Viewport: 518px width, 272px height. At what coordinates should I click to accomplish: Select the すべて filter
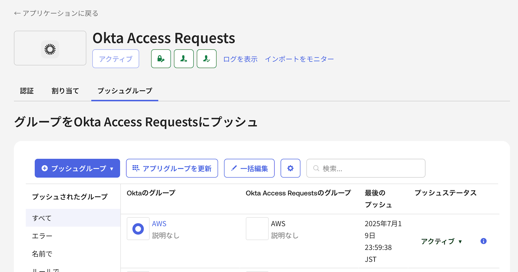73,218
